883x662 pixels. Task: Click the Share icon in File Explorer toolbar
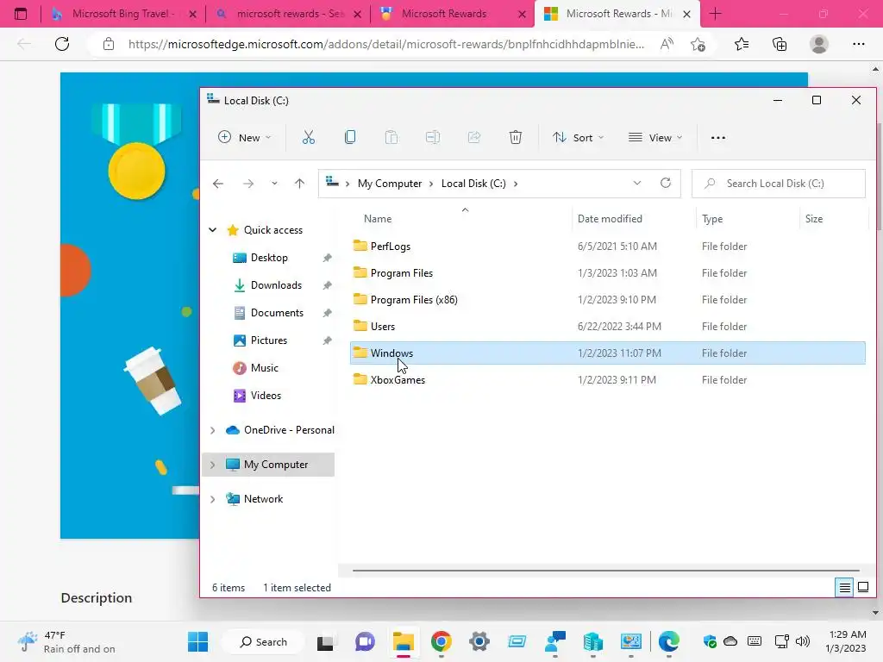[474, 137]
